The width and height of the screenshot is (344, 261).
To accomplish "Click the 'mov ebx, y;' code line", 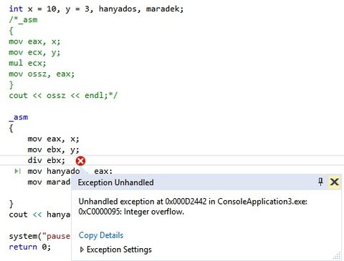I will click(53, 149).
